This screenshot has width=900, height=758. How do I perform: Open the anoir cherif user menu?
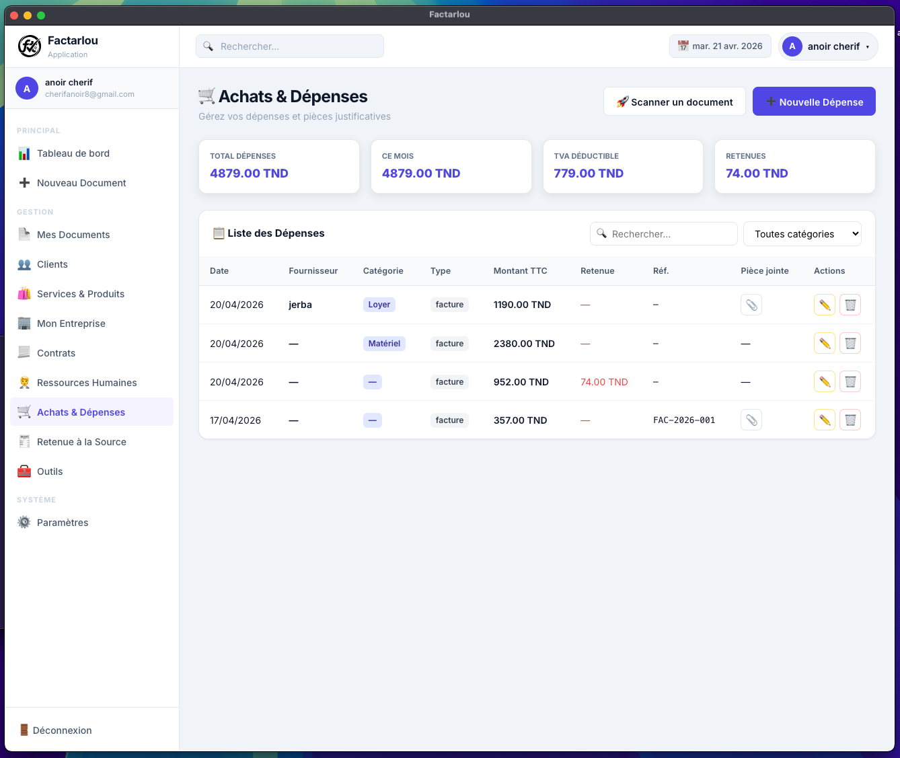[828, 46]
